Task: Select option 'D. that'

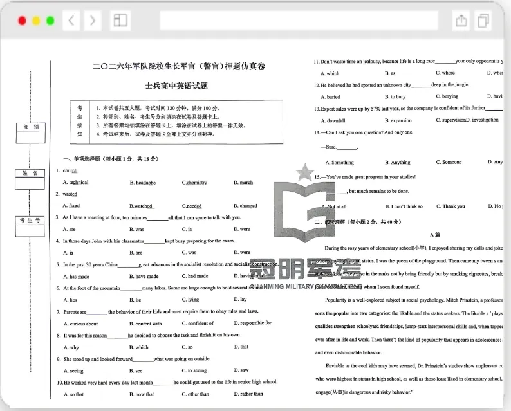Action: coord(241,347)
